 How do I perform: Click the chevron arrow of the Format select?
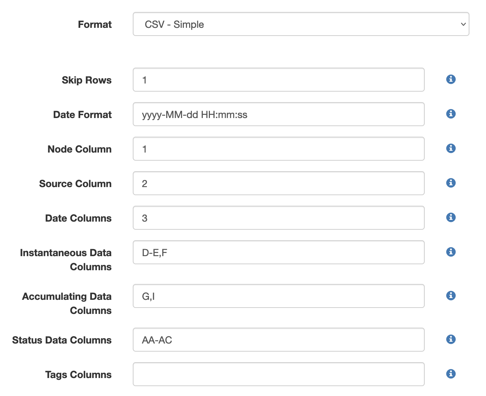(x=463, y=24)
